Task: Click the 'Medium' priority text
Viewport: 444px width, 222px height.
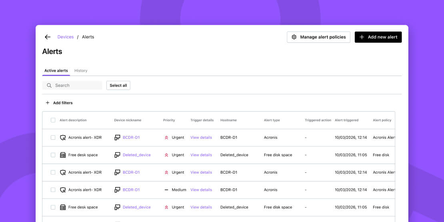Action: (179, 190)
